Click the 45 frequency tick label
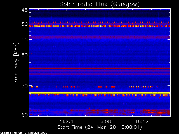The image size is (179, 134). (25, 10)
